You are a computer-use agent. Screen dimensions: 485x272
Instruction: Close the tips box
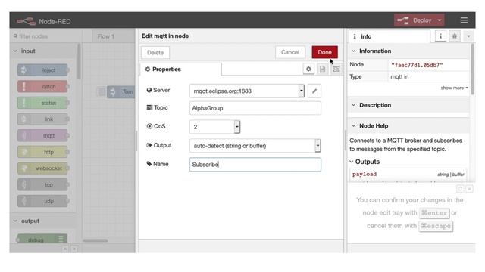469,189
